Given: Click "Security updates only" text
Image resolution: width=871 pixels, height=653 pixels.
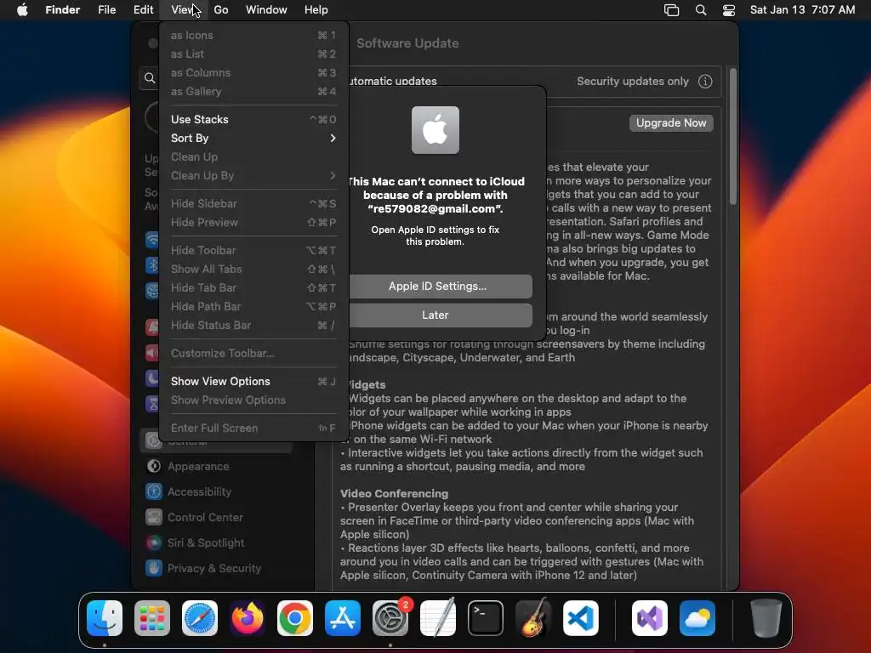Looking at the screenshot, I should point(633,82).
